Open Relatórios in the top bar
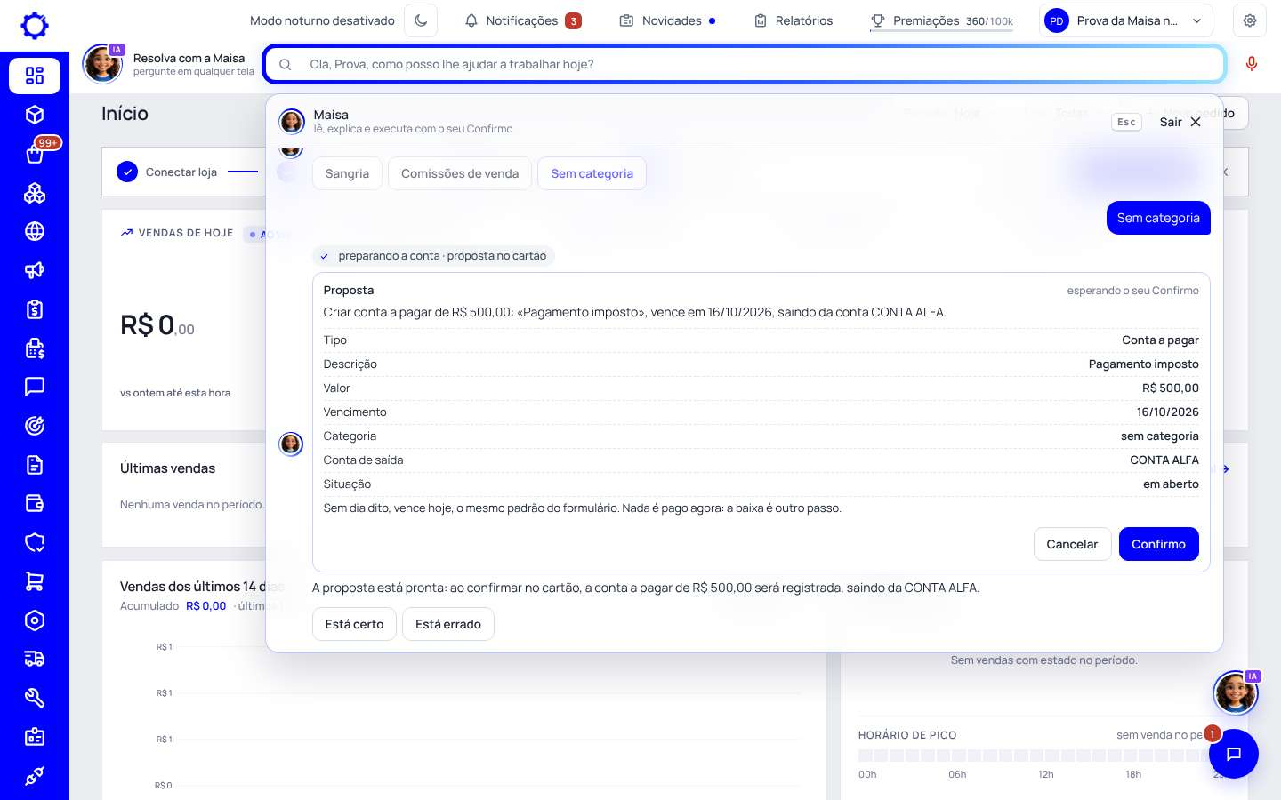The image size is (1281, 800). click(794, 20)
